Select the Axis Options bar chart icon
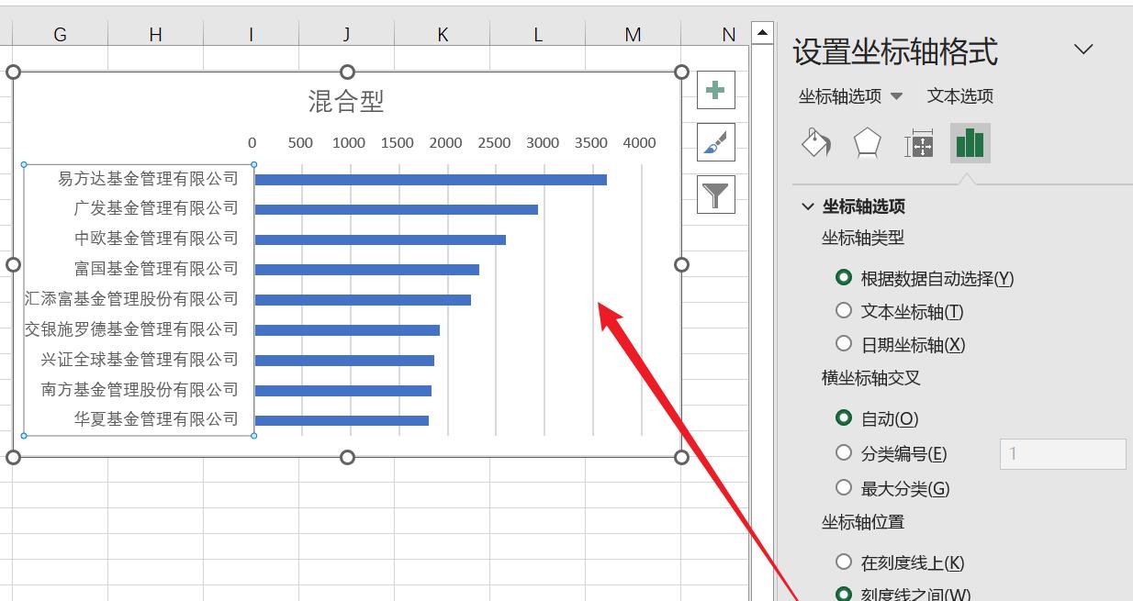Image resolution: width=1133 pixels, height=601 pixels. click(x=970, y=144)
